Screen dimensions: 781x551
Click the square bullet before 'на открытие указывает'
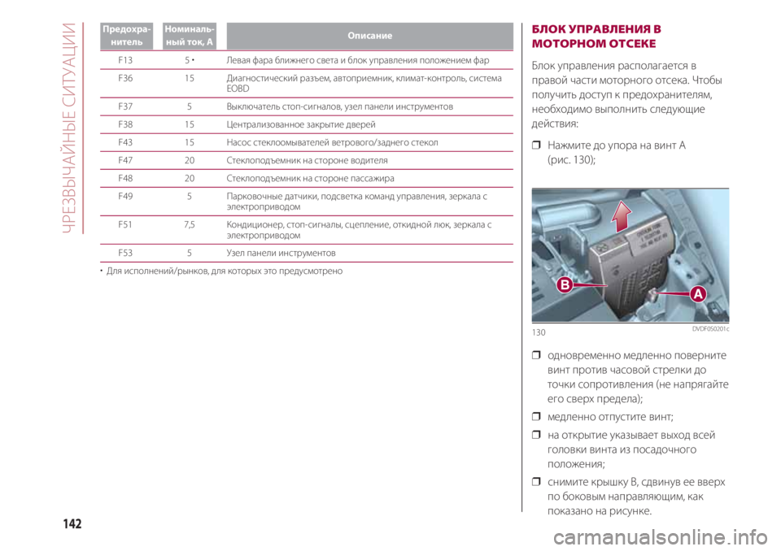536,435
